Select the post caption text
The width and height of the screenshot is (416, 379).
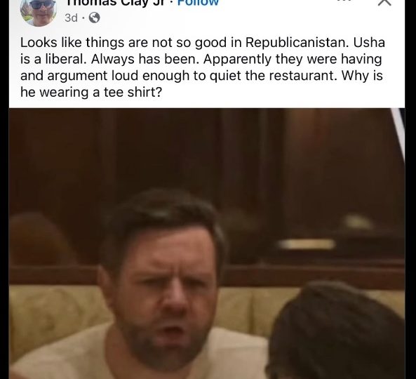coord(203,67)
